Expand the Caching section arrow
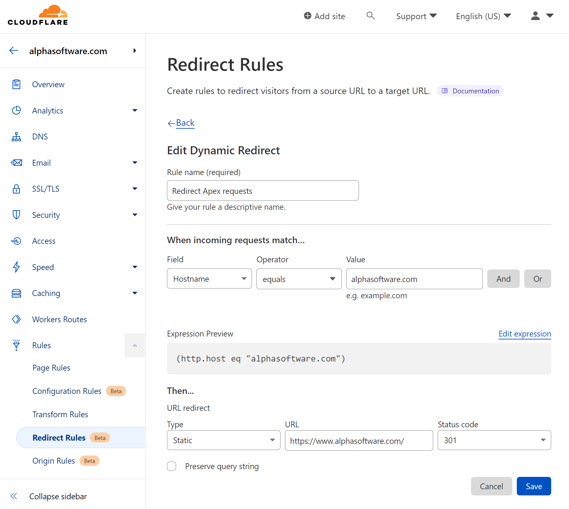 pyautogui.click(x=135, y=293)
